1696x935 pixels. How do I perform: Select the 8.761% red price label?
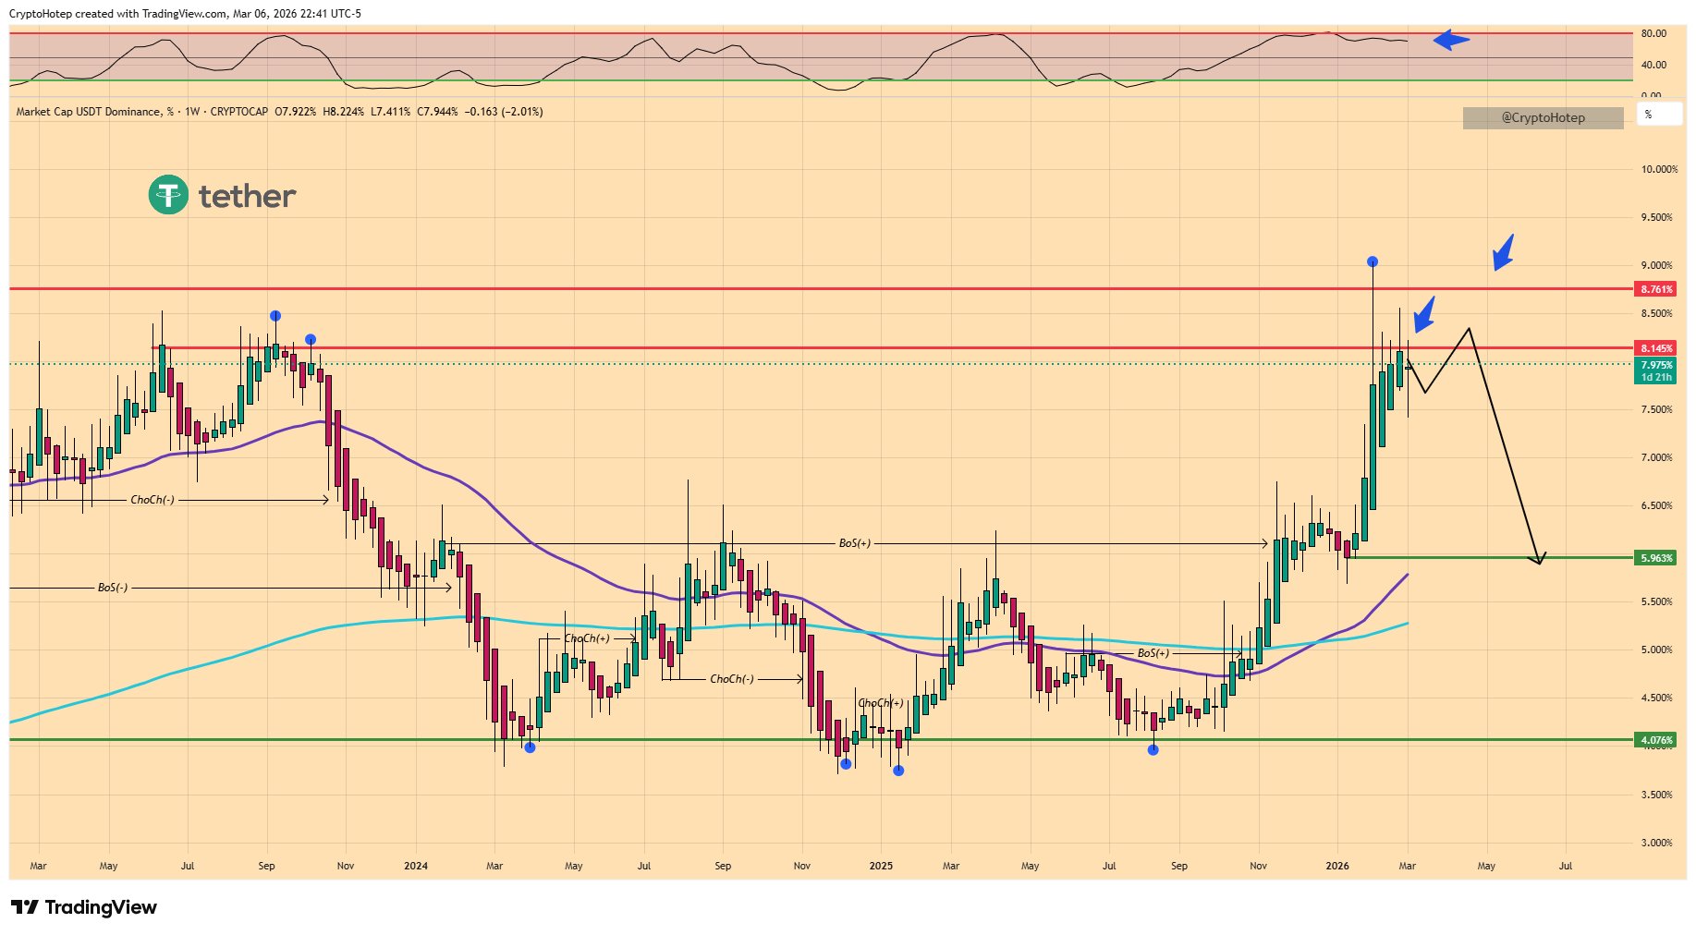click(x=1656, y=289)
